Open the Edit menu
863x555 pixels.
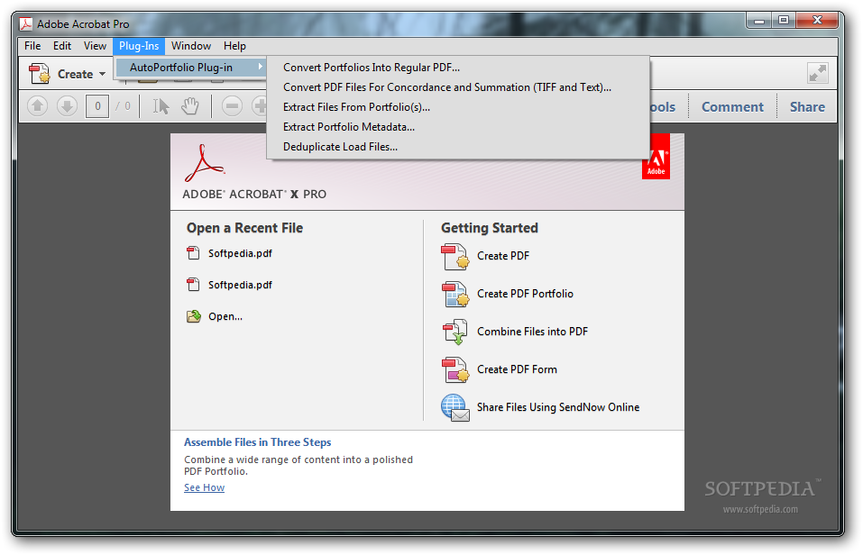click(x=62, y=46)
